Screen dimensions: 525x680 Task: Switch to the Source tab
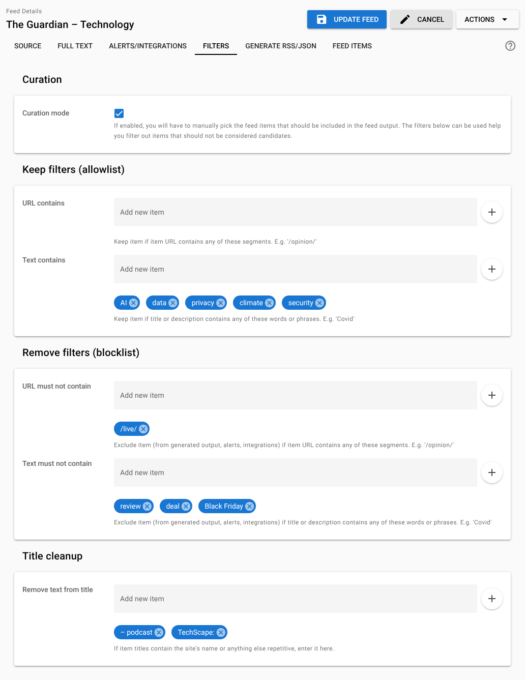click(28, 46)
